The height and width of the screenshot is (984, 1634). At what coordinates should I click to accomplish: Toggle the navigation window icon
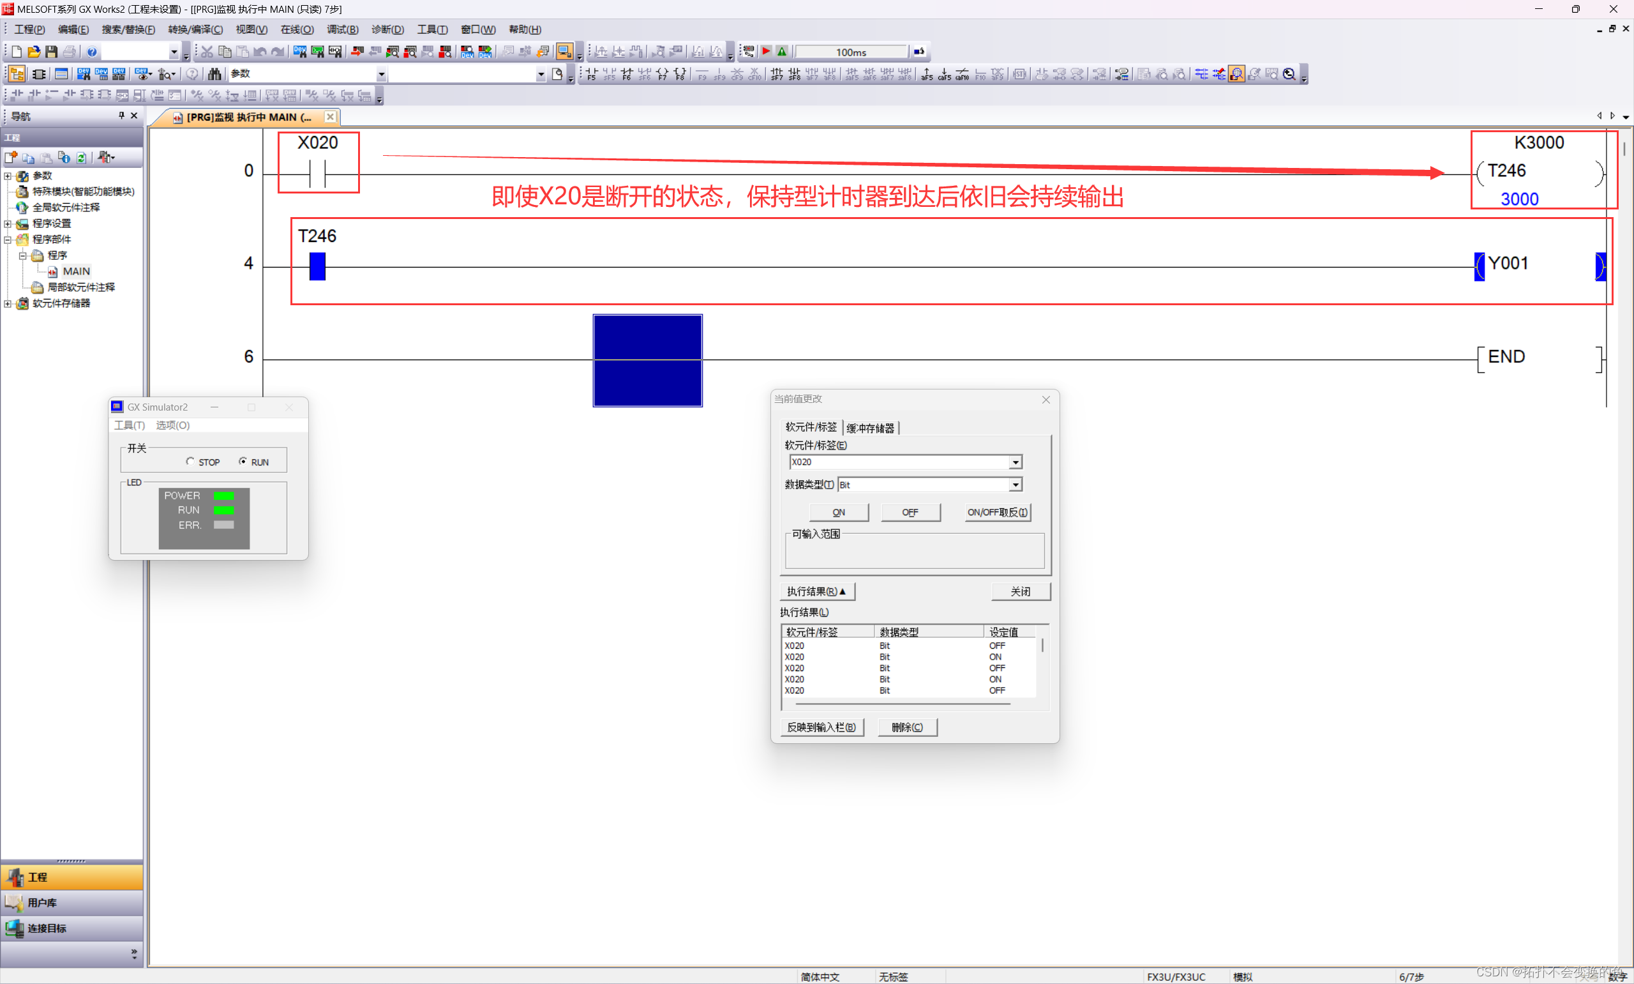pos(17,73)
